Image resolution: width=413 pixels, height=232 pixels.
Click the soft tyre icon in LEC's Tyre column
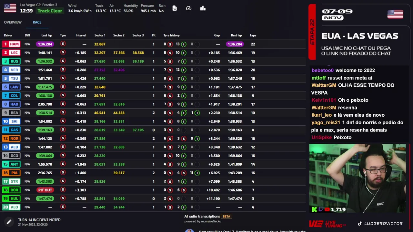tap(63, 53)
